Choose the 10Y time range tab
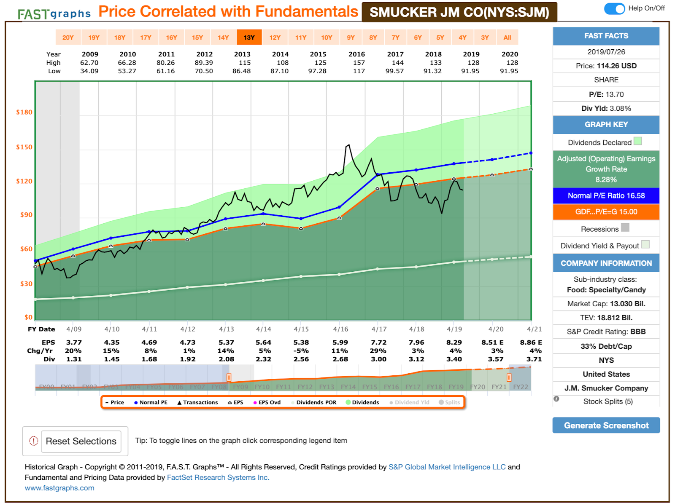Viewport: 675px width, 503px height. 327,37
